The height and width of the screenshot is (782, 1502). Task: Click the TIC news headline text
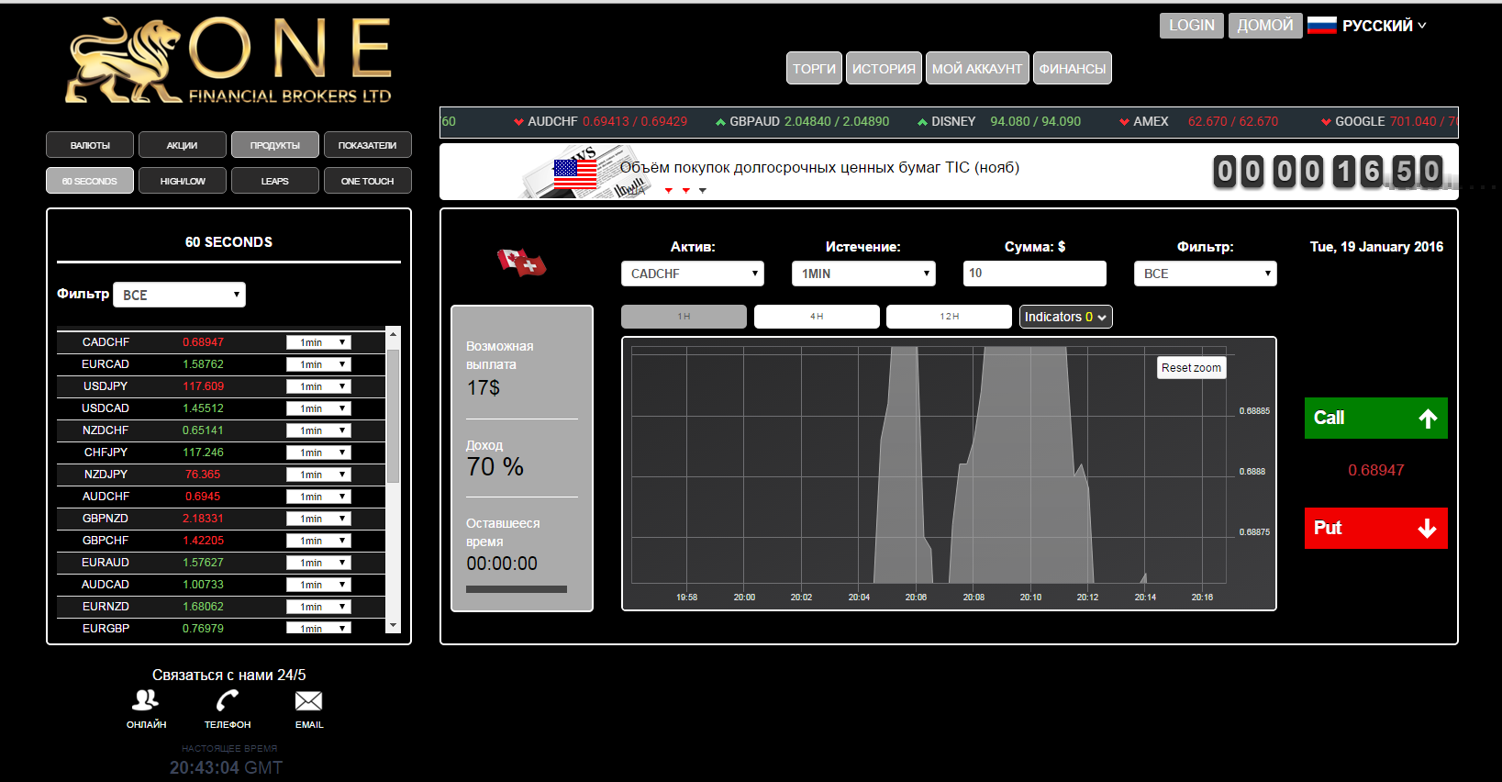pos(819,167)
